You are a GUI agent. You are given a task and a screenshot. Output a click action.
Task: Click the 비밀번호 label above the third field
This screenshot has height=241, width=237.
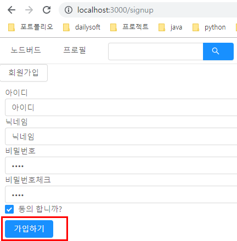point(20,151)
